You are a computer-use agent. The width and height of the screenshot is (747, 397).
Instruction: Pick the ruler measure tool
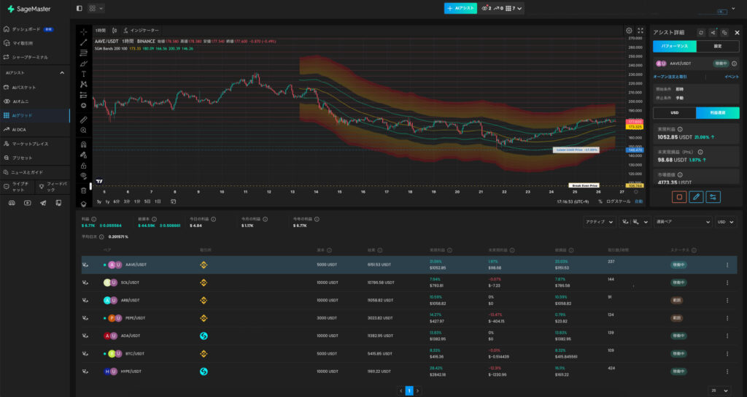(84, 119)
